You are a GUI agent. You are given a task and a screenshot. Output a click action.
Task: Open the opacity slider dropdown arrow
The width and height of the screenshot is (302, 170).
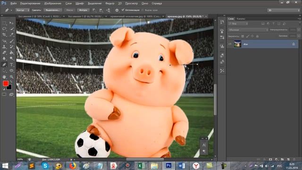(299, 30)
